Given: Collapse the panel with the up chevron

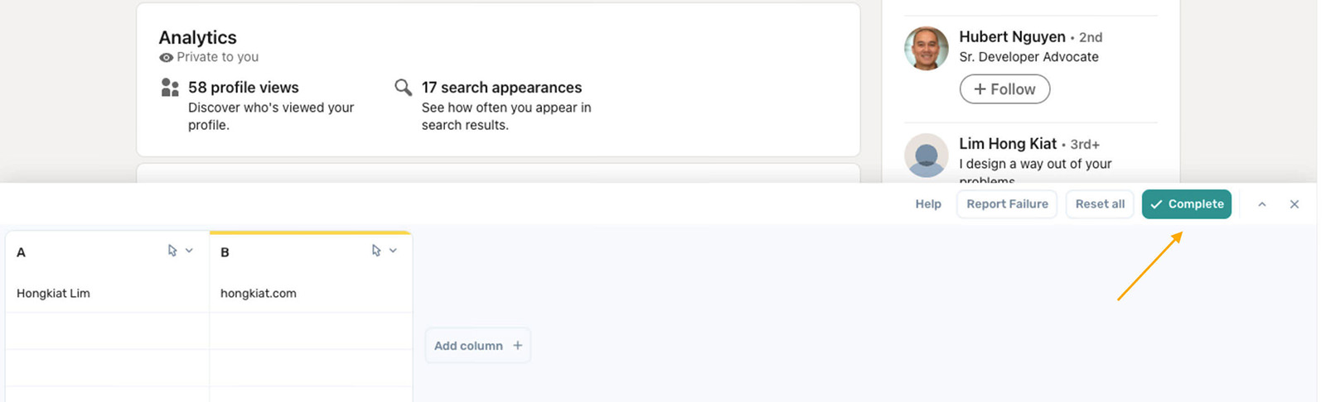Looking at the screenshot, I should [1262, 204].
